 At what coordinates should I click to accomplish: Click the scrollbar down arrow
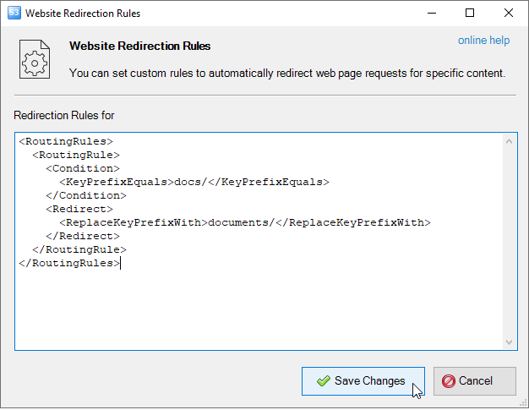coord(509,342)
